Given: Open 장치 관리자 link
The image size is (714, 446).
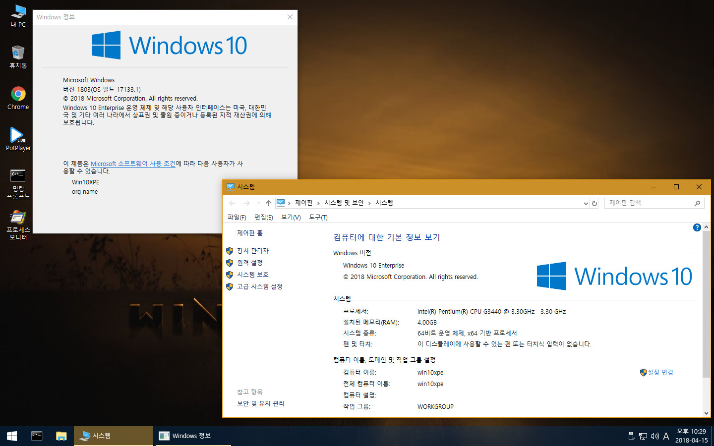Looking at the screenshot, I should [252, 251].
